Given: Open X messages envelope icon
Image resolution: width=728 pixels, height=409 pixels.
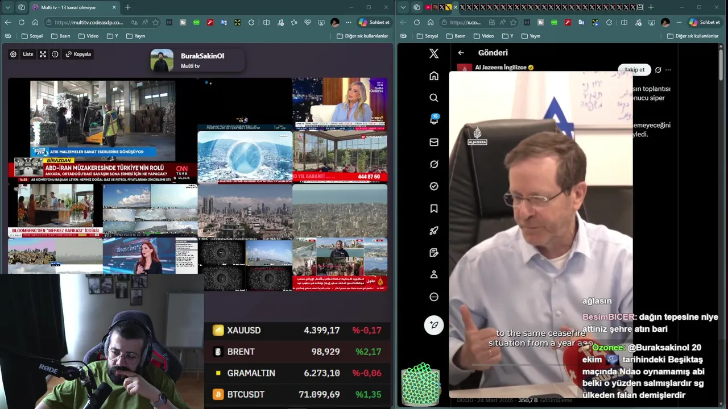Looking at the screenshot, I should coord(434,142).
